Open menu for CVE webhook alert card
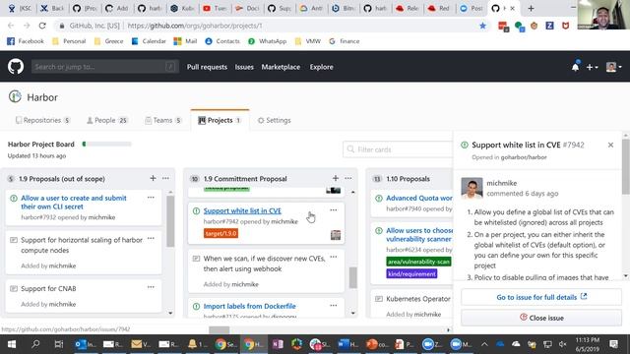Viewport: 630px width, 354px height. pyautogui.click(x=334, y=257)
